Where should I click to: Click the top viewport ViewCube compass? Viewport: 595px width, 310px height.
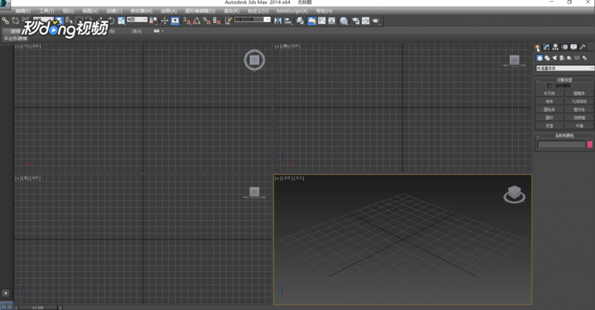[x=254, y=60]
